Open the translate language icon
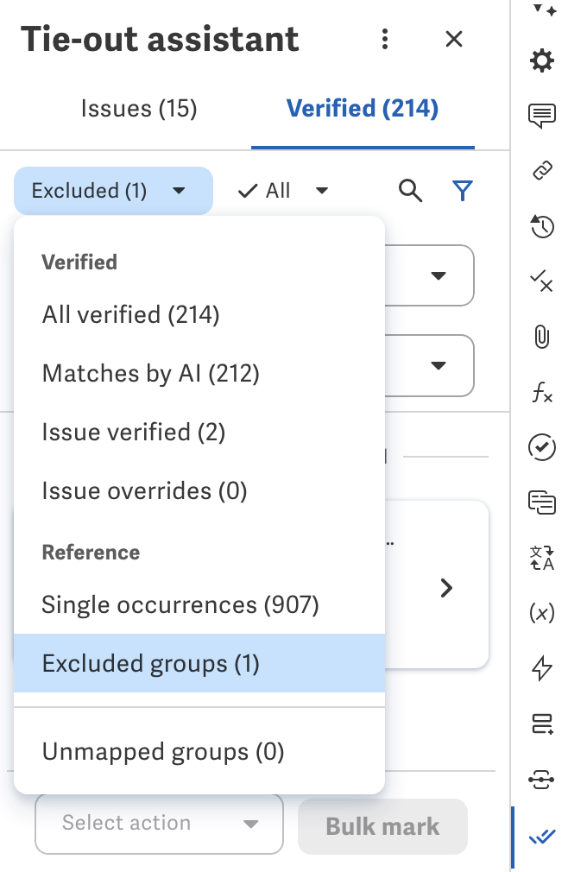Screen dimensions: 568x872 point(542,558)
